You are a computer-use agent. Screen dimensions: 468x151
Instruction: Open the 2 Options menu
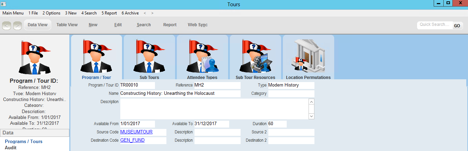pyautogui.click(x=51, y=13)
